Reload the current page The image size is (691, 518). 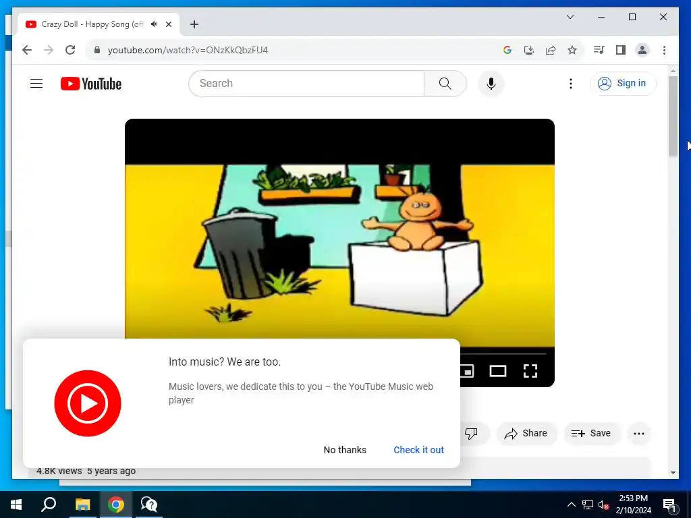(70, 50)
